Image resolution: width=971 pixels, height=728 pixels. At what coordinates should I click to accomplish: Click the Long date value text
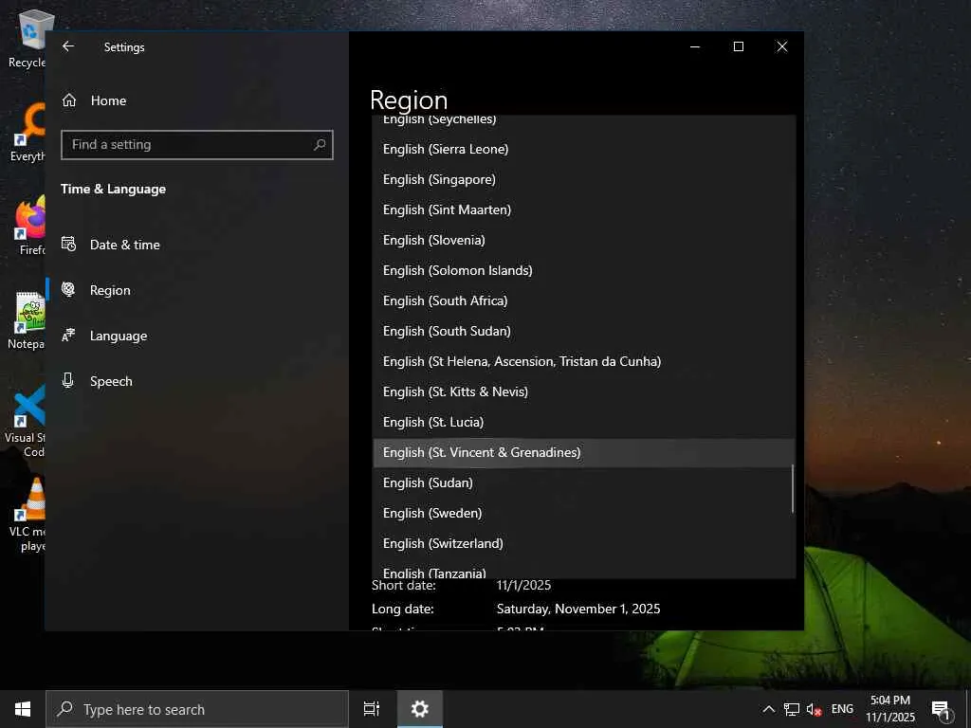(x=578, y=610)
